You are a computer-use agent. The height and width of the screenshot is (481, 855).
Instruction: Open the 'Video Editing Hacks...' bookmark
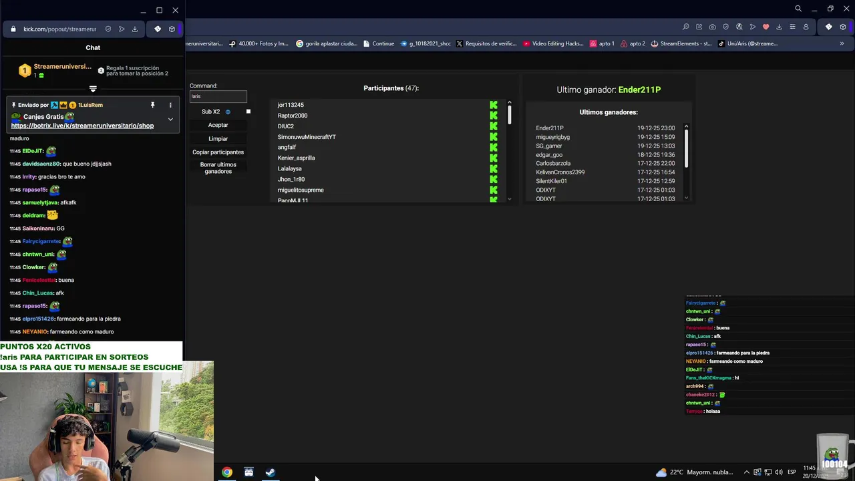554,43
